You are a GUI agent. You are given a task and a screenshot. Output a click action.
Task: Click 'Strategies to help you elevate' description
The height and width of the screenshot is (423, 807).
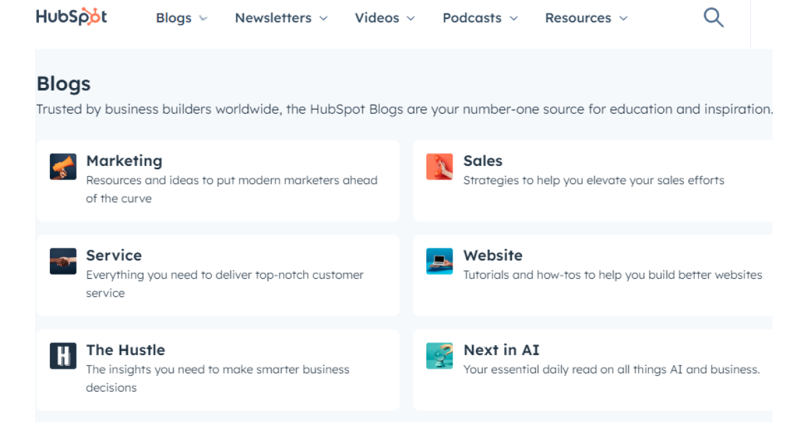click(x=594, y=180)
